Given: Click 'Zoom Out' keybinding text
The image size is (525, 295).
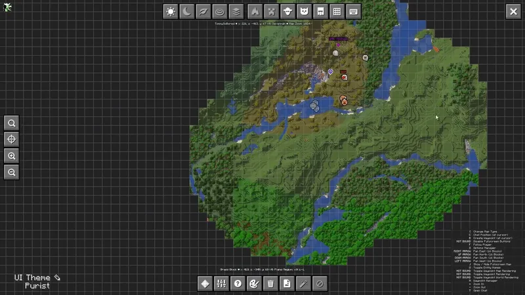Looking at the screenshot, I should (x=479, y=287).
